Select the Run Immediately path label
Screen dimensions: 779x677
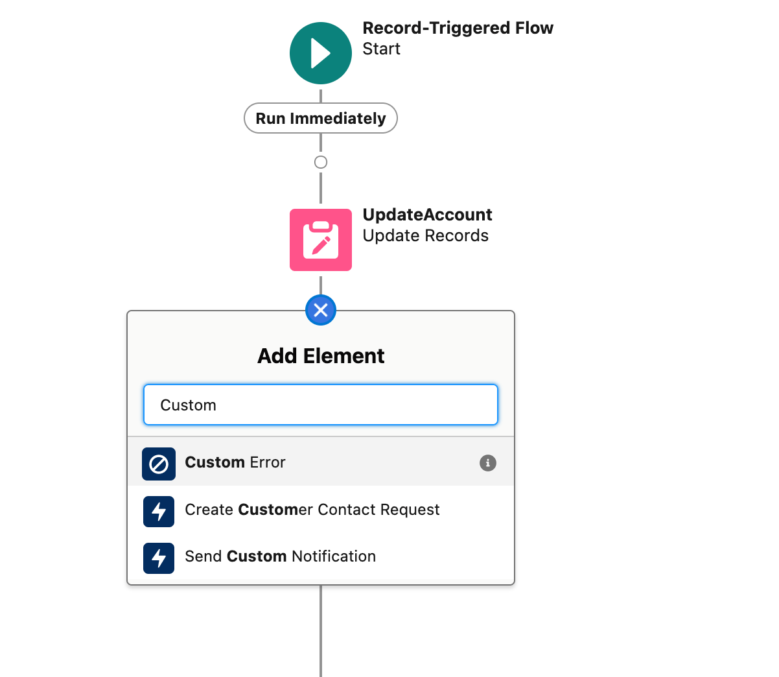pos(320,119)
